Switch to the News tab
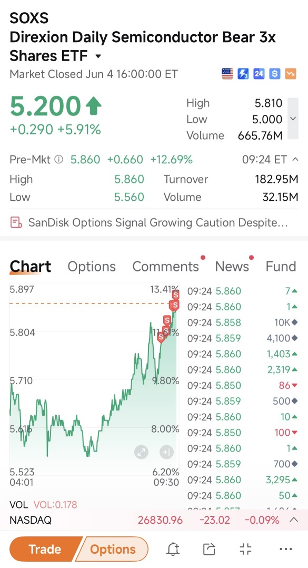The image size is (308, 568). click(x=232, y=266)
